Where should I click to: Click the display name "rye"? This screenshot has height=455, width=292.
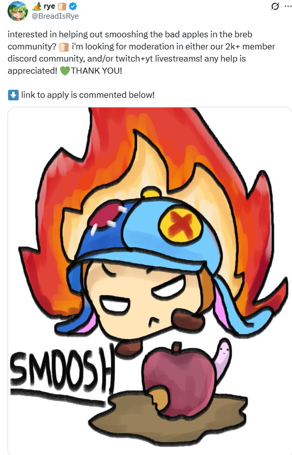click(49, 6)
